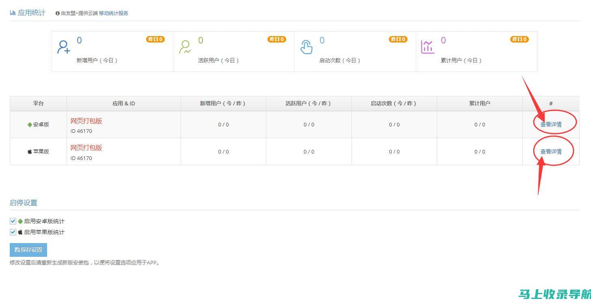
Task: Click Apple icon beside 启用苹果版统计
Action: 20,232
